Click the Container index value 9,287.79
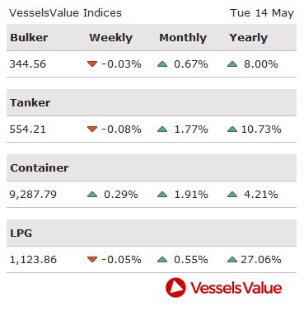The width and height of the screenshot is (304, 311). point(33,195)
